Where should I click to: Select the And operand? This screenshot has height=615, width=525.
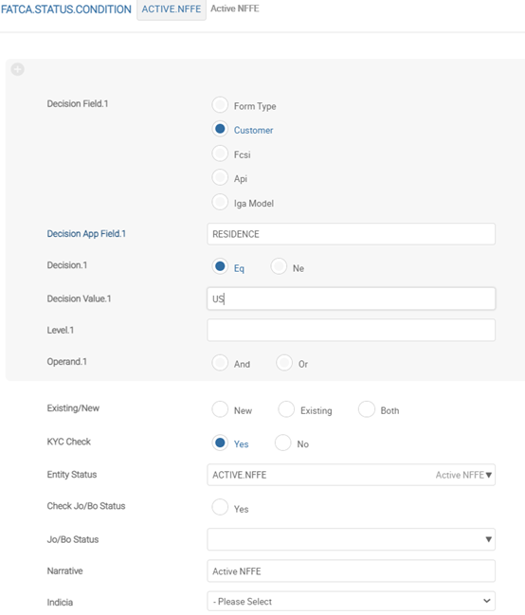tap(220, 363)
